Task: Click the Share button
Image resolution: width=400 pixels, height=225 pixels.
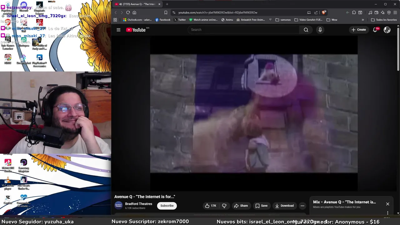Action: (241, 206)
